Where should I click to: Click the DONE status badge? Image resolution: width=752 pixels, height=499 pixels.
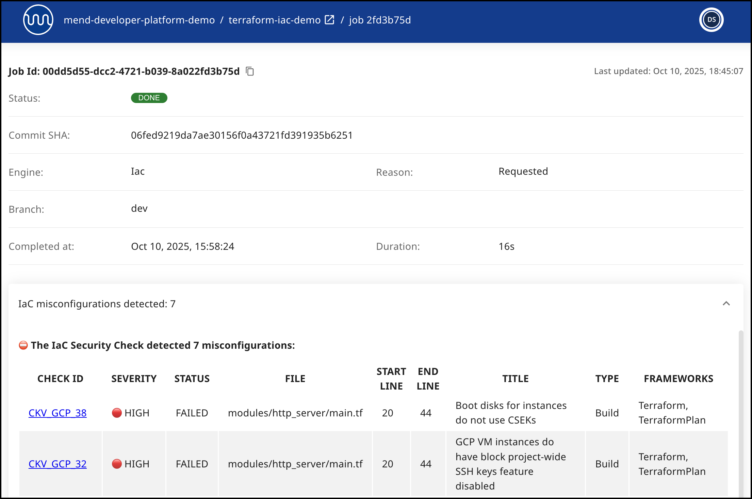tap(149, 98)
